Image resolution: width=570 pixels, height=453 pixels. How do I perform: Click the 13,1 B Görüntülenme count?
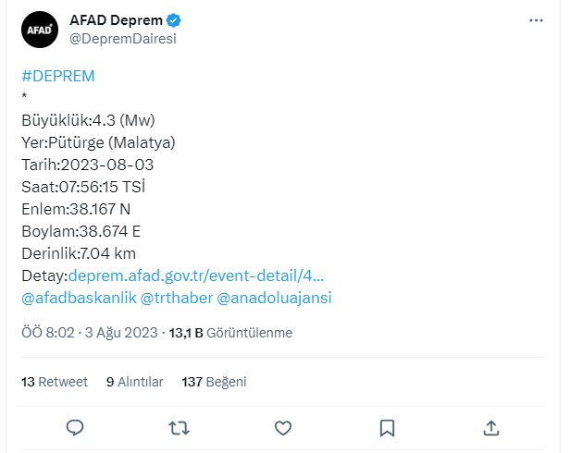tap(229, 332)
